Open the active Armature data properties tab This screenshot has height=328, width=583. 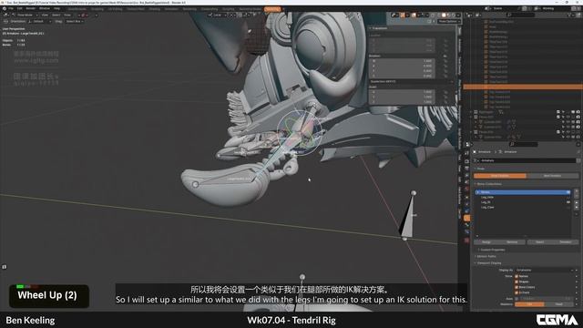click(467, 218)
